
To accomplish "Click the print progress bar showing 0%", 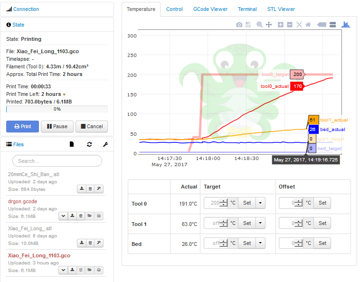I will point(57,109).
